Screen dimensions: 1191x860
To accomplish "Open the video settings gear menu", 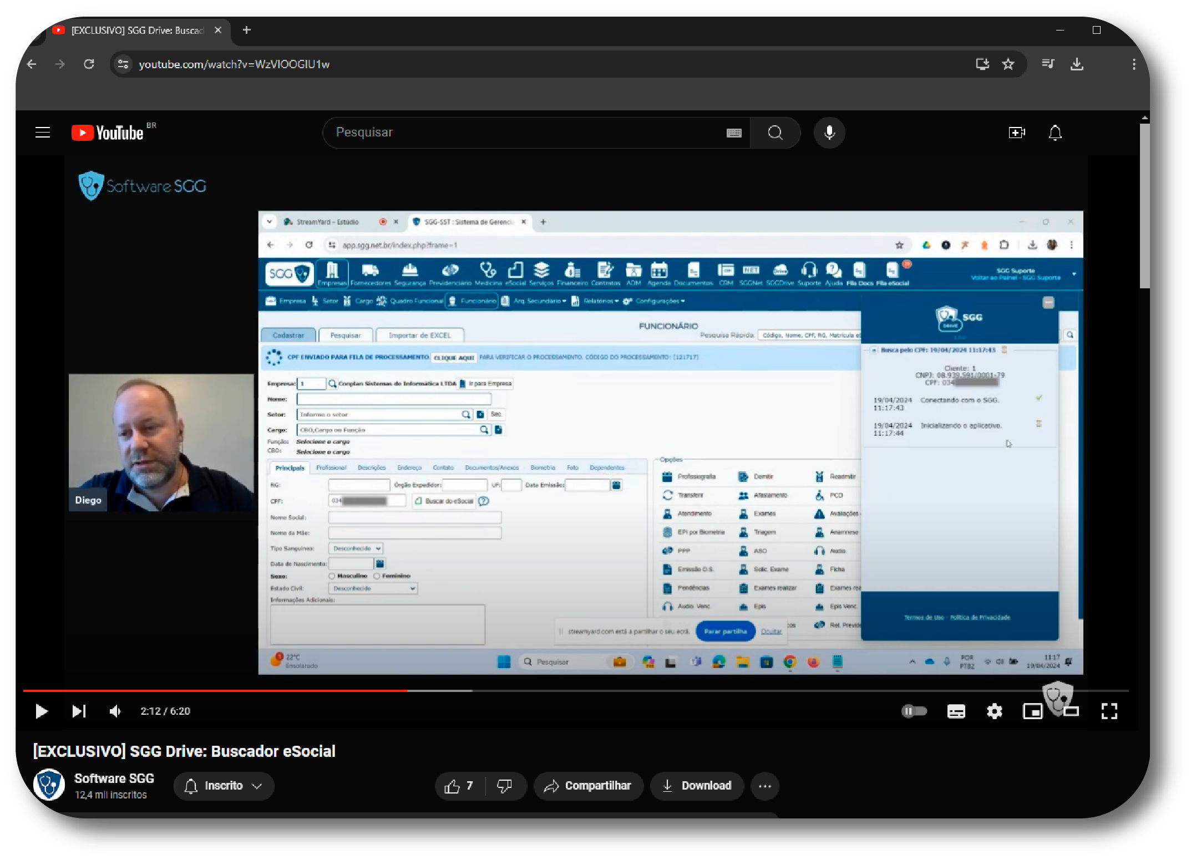I will [x=994, y=711].
